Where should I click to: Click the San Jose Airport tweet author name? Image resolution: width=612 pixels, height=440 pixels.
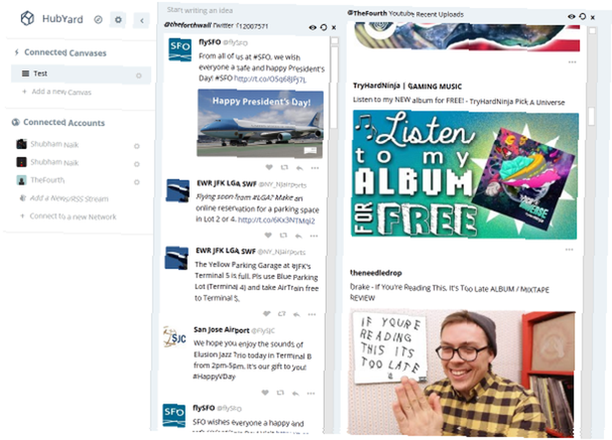(x=222, y=330)
